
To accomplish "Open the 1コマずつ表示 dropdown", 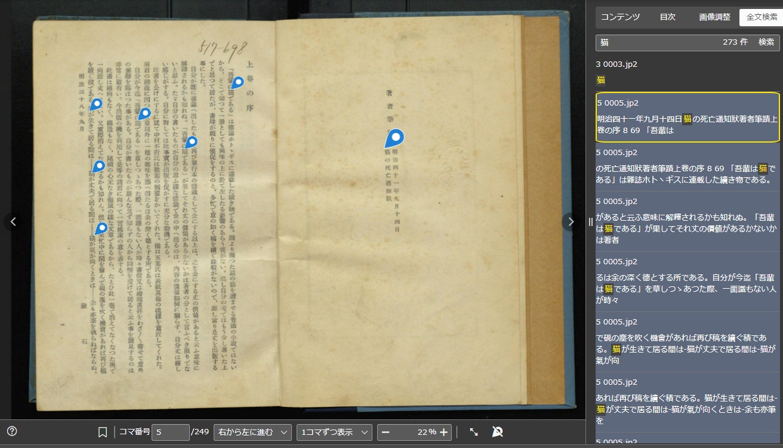I will point(334,432).
